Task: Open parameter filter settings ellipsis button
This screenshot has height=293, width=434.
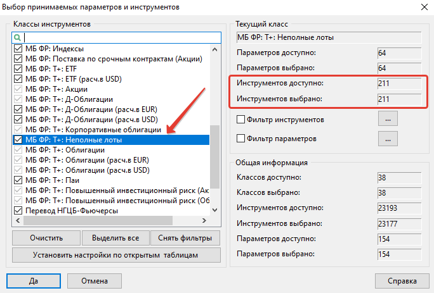Action: 387,137
